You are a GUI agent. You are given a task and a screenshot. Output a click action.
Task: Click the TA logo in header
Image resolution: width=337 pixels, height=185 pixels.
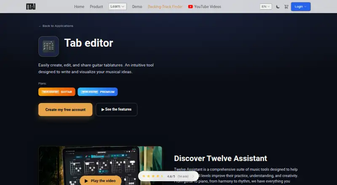pyautogui.click(x=31, y=7)
